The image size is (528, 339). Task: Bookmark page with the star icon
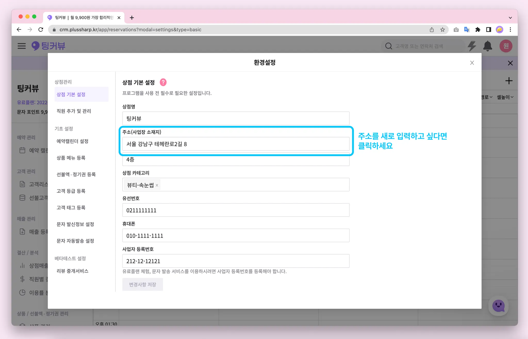click(x=442, y=30)
